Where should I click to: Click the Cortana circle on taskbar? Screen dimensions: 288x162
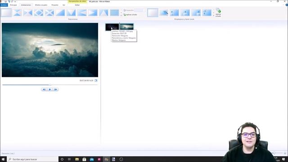pos(62,159)
